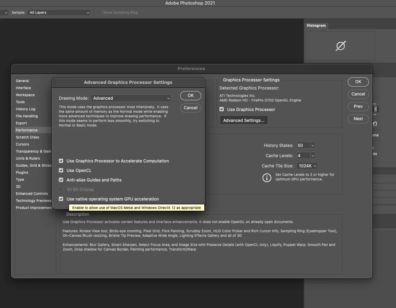Click the Prev button in Preferences

(x=358, y=107)
